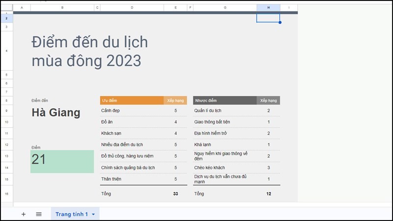Select column D header
This screenshot has height=221, width=393.
pyautogui.click(x=132, y=7)
